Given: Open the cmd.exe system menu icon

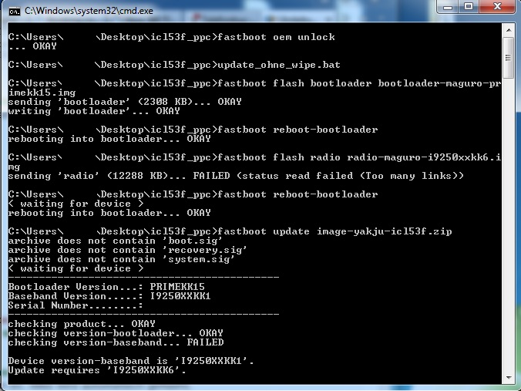Looking at the screenshot, I should [x=15, y=12].
